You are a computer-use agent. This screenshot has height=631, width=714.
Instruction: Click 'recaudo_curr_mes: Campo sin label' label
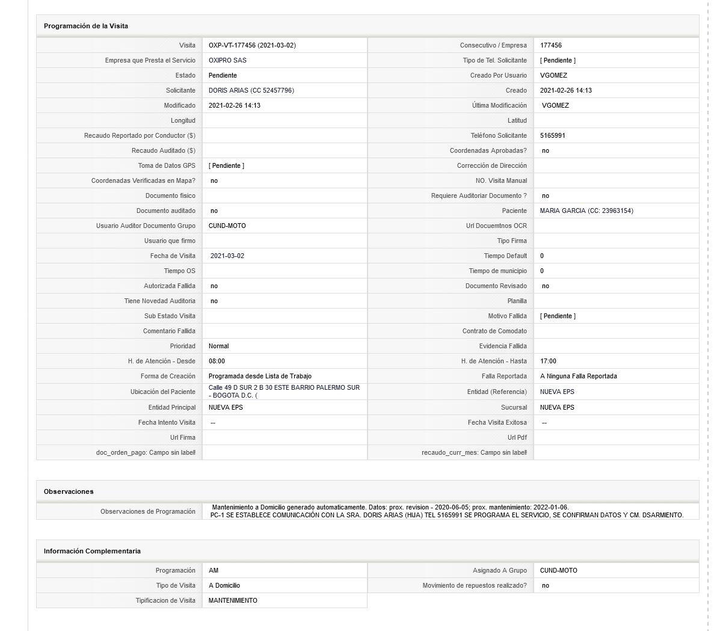coord(474,452)
